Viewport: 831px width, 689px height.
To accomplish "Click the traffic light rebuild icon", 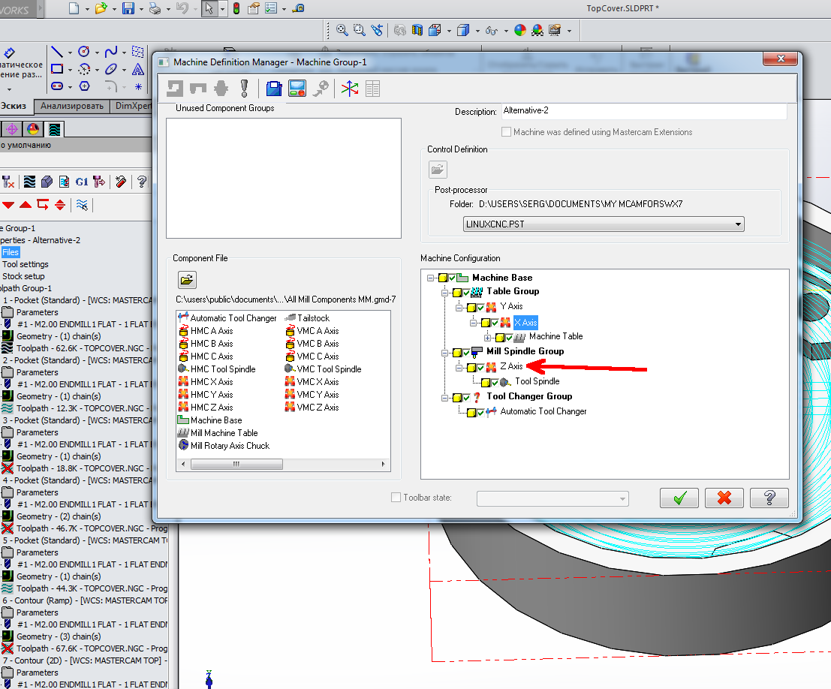I will coord(236,8).
